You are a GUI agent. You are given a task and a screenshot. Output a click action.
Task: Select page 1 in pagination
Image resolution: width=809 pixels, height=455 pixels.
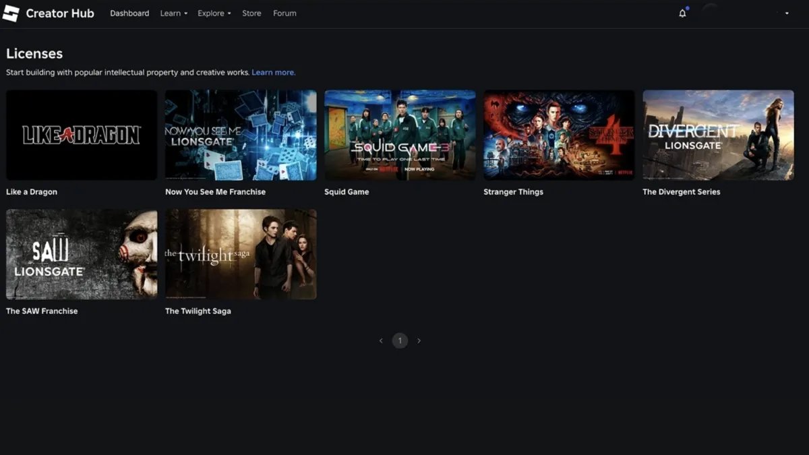[400, 341]
